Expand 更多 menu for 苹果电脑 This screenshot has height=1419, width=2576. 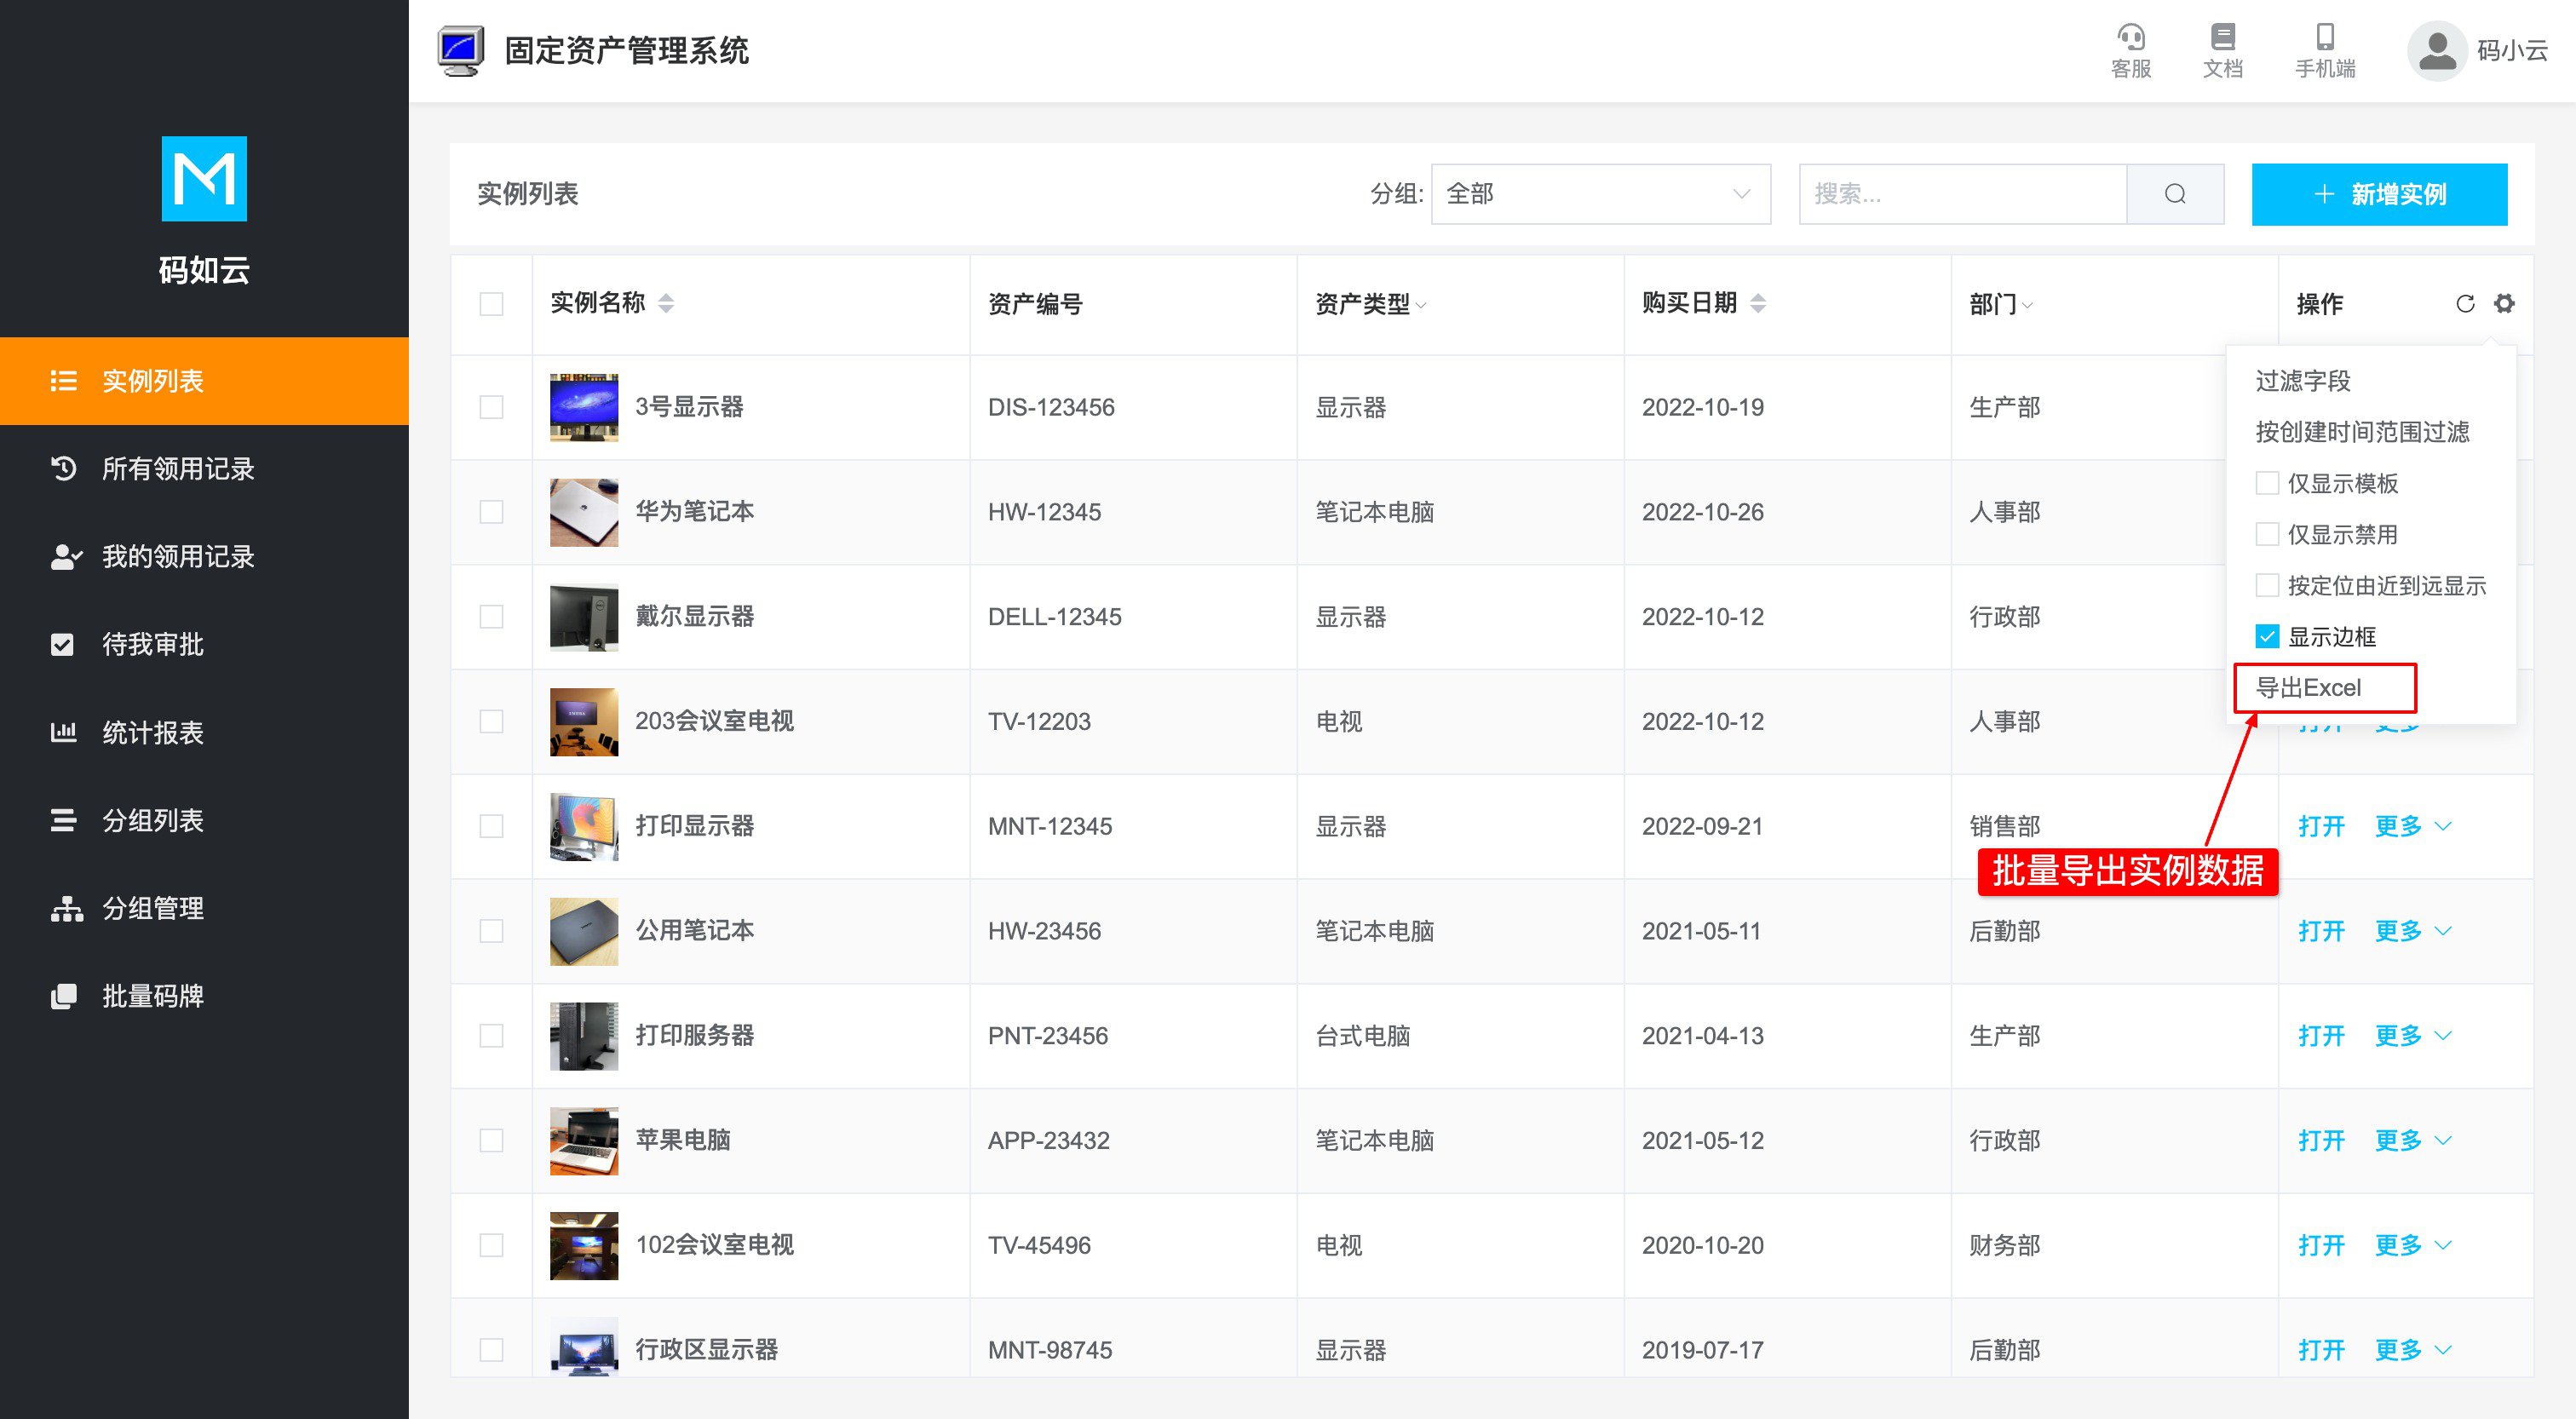2412,1140
